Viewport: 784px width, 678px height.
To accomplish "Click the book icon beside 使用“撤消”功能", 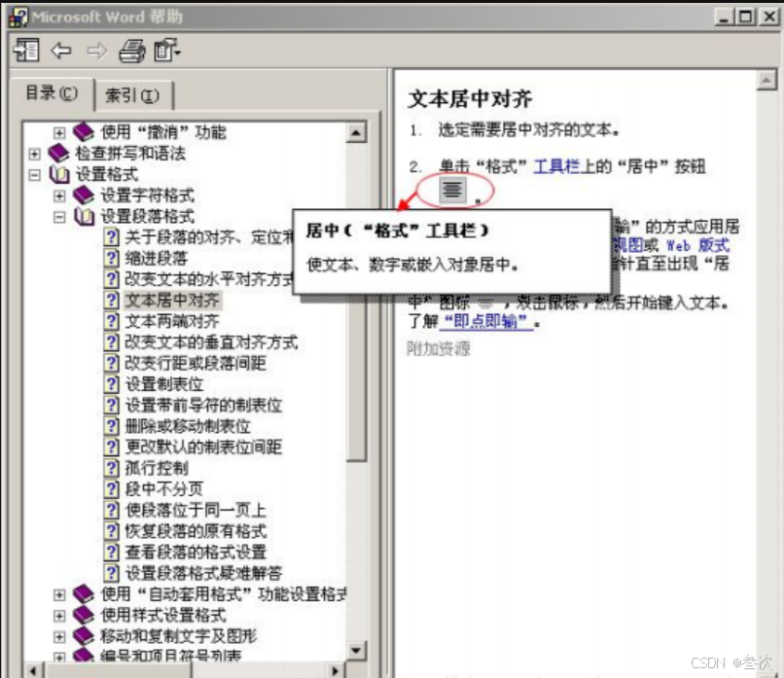I will click(x=84, y=132).
